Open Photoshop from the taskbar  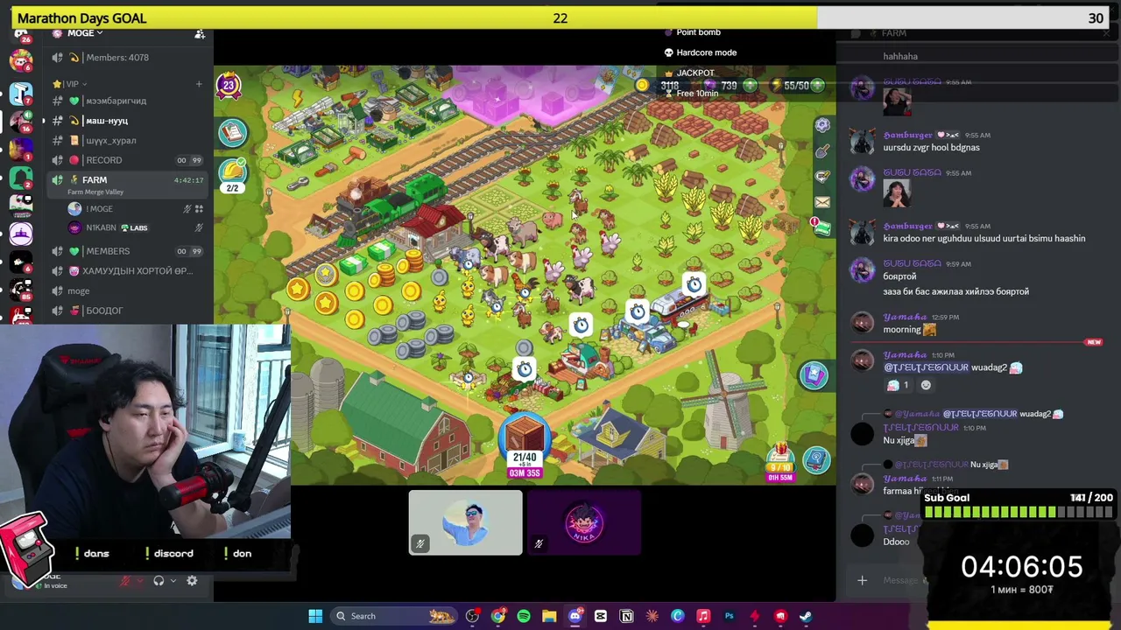[x=729, y=616]
